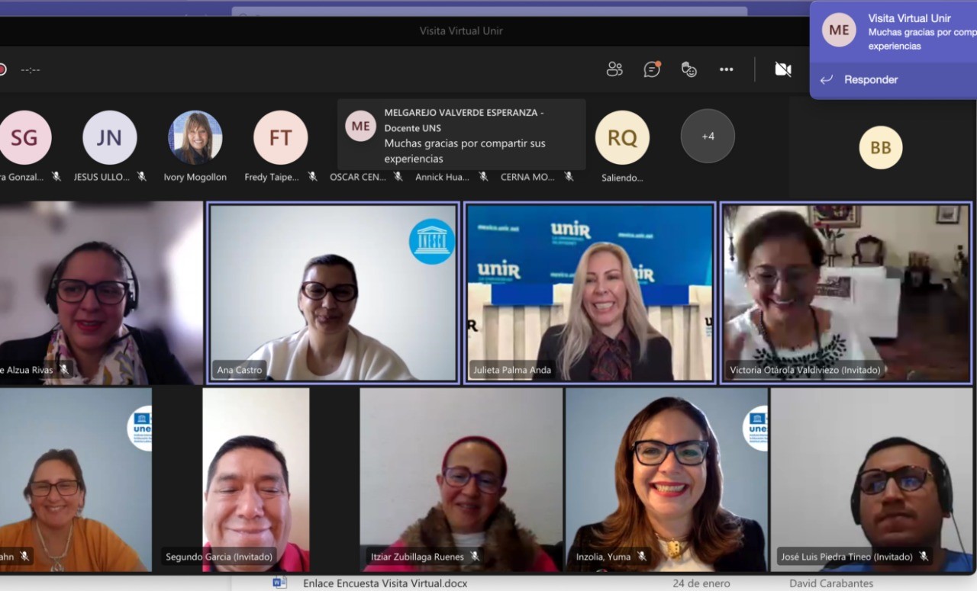Click Ivory Mogollon's profile photo
This screenshot has height=591, width=977.
pos(195,137)
